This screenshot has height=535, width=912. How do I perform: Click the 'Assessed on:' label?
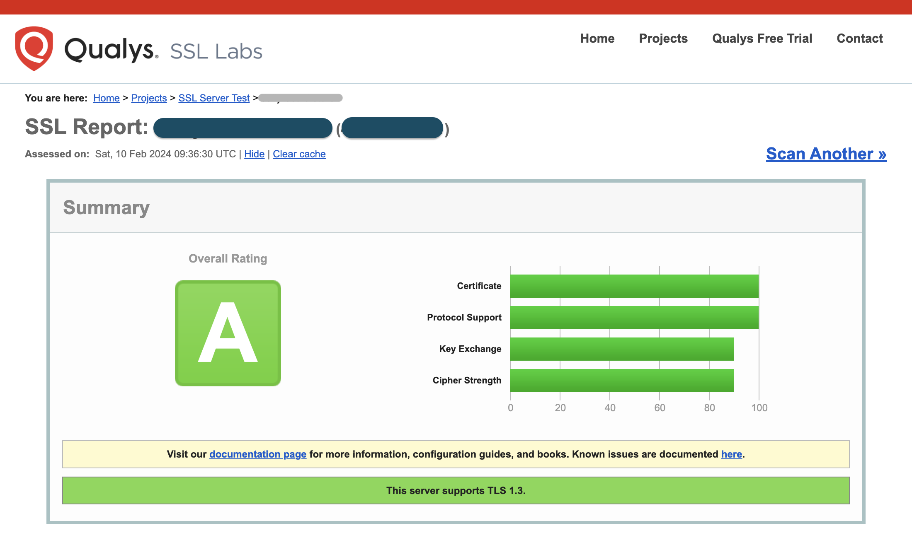pyautogui.click(x=57, y=154)
